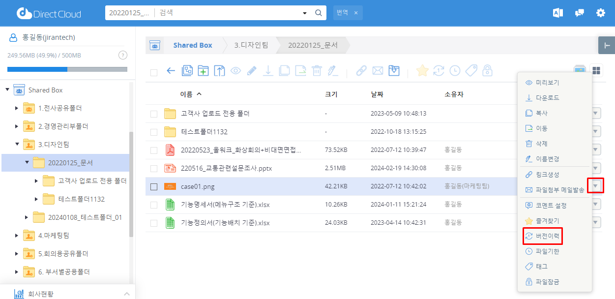
Task: Click the trash delete icon in toolbar
Action: (317, 71)
